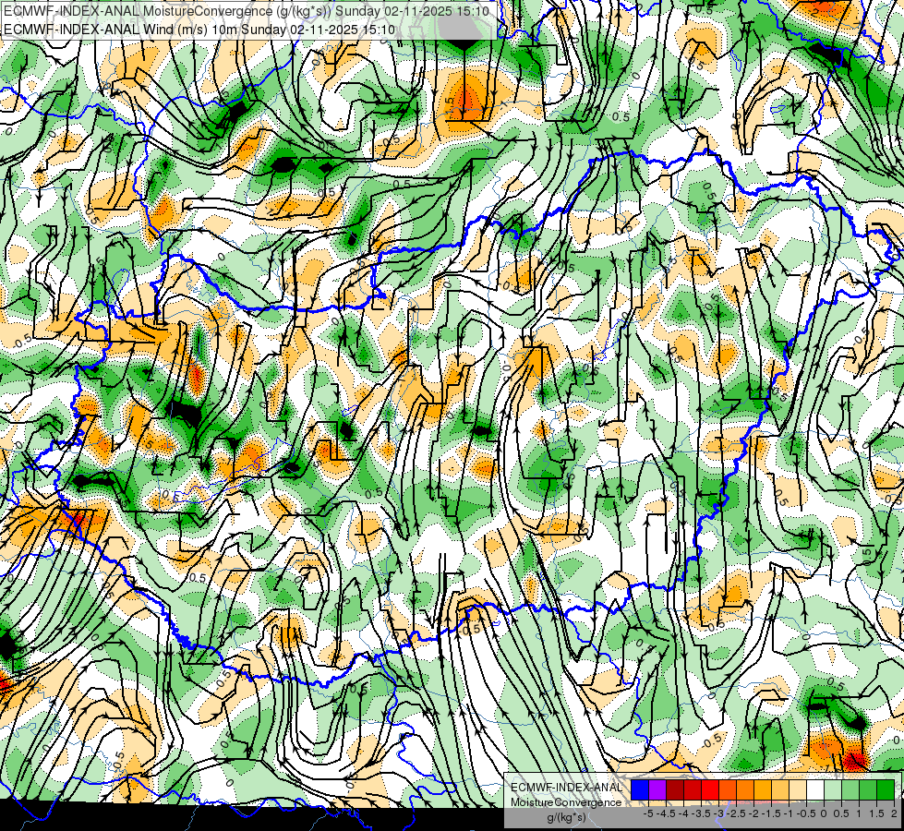
Task: Click the '2' legend scale value
Action: 894,813
